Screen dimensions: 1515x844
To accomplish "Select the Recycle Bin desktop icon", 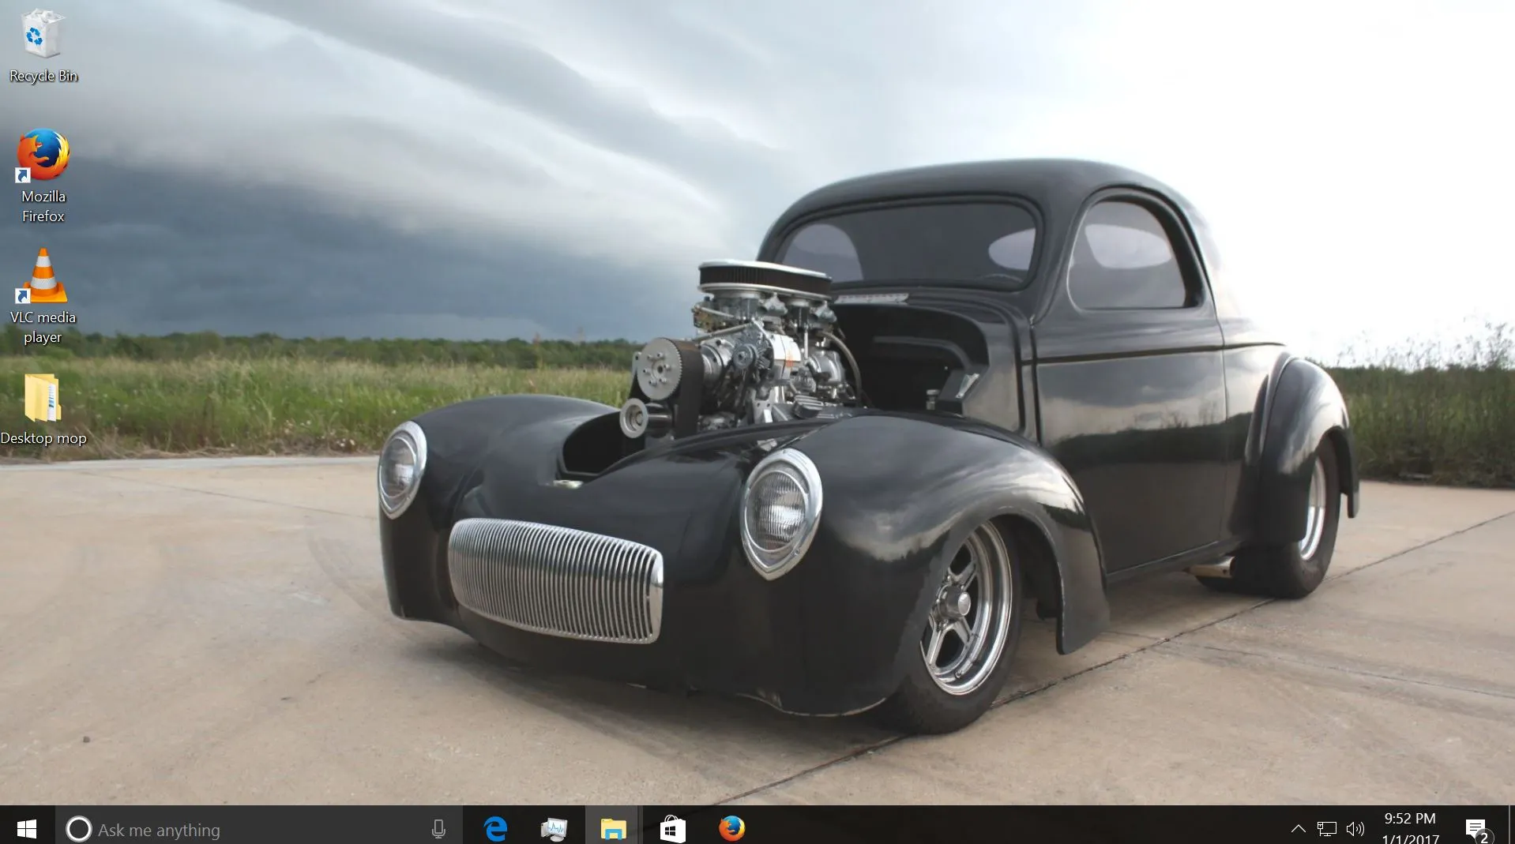I will (x=43, y=46).
